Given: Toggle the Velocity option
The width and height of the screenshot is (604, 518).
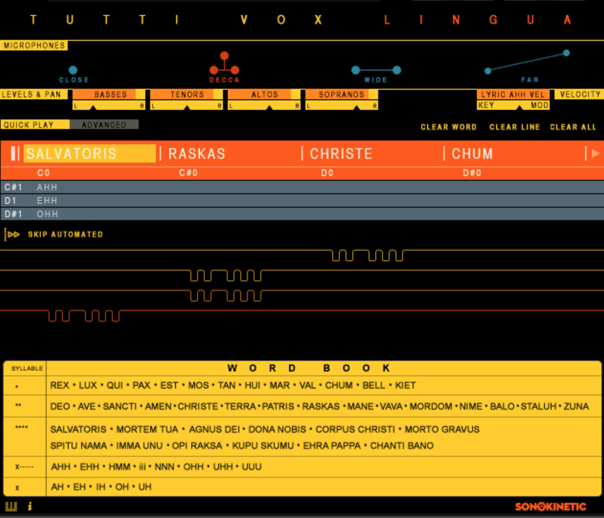Looking at the screenshot, I should [x=580, y=94].
